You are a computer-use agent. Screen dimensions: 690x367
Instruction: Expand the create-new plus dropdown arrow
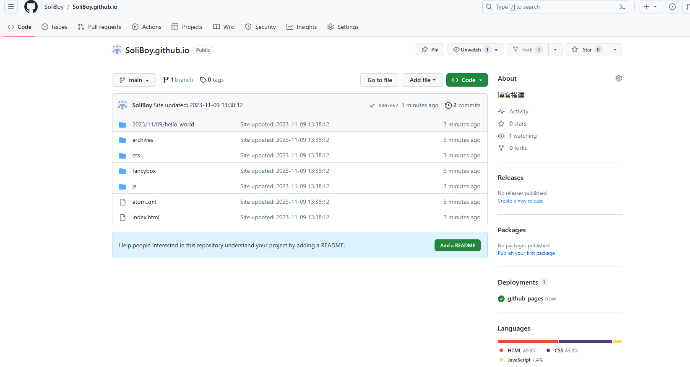pos(656,7)
